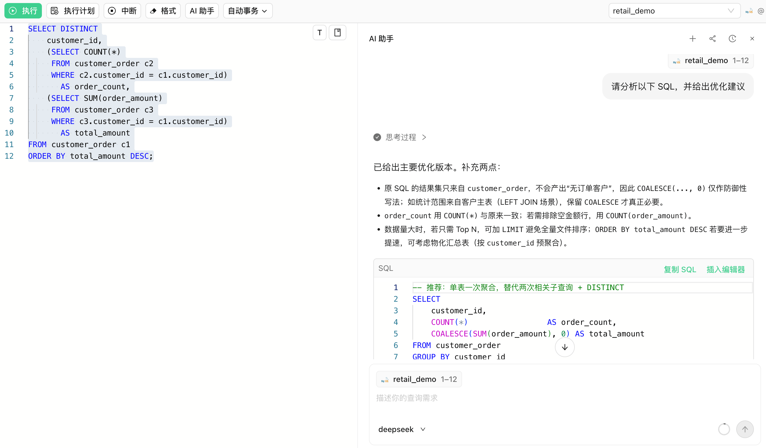Open the deepseek model dropdown
766x448 pixels.
click(401, 429)
